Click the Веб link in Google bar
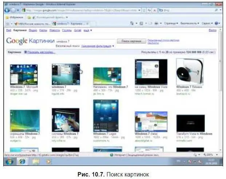Image resolution: width=226 pixels, height=179 pixels. (9, 30)
